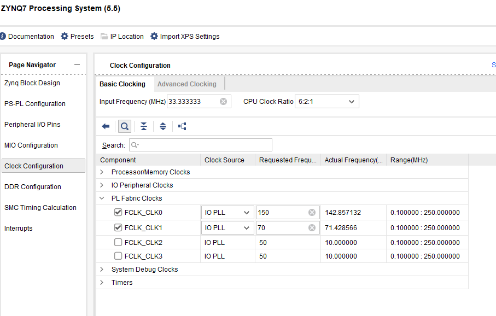
Task: Clear the Input Frequency field value
Action: click(223, 102)
